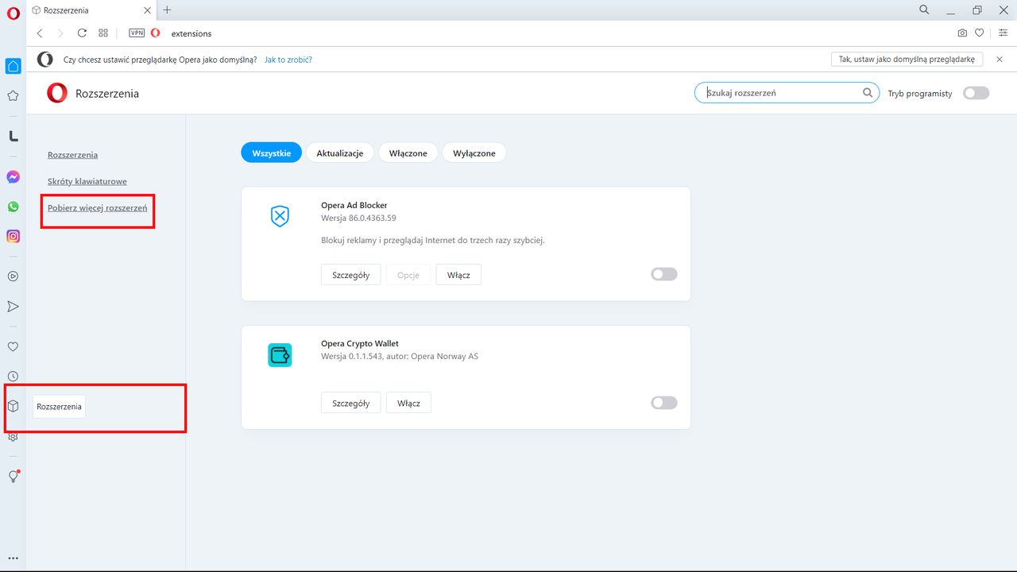Screen dimensions: 1017x572
Task: Open WhatsApp in the sidebar
Action: [x=13, y=207]
